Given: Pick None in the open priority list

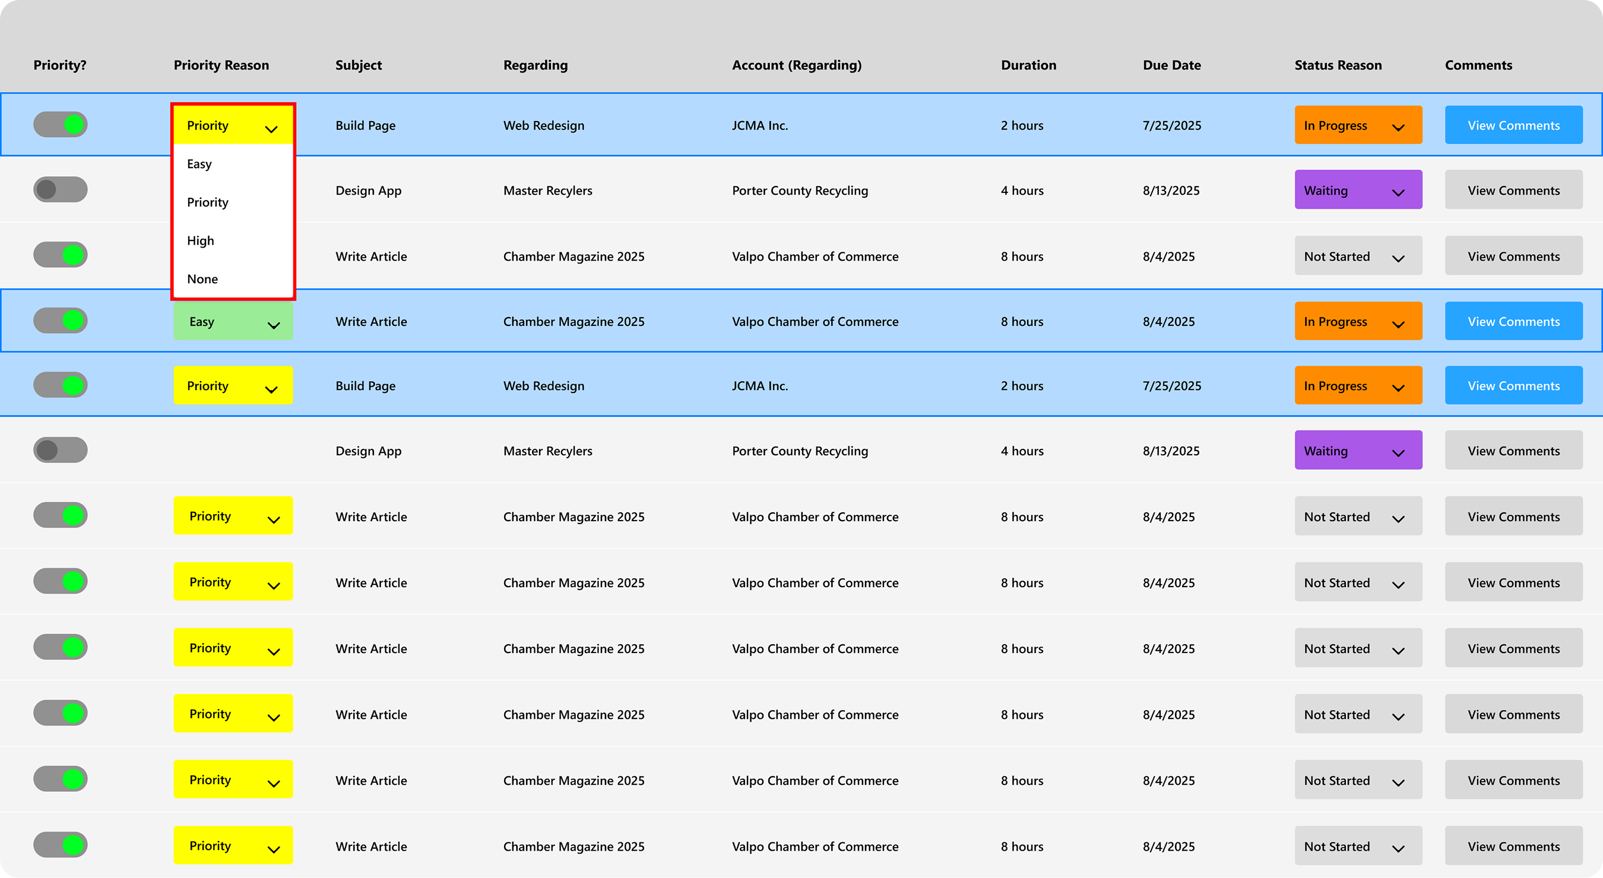Looking at the screenshot, I should coord(203,279).
